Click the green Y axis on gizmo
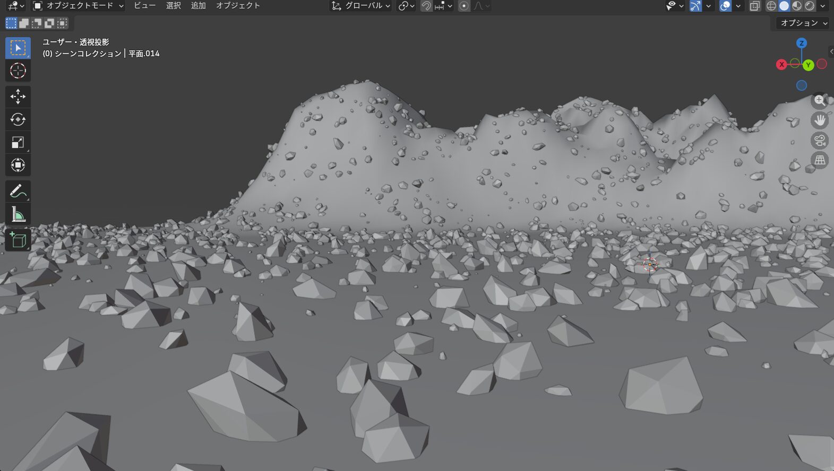The height and width of the screenshot is (471, 834). click(808, 65)
